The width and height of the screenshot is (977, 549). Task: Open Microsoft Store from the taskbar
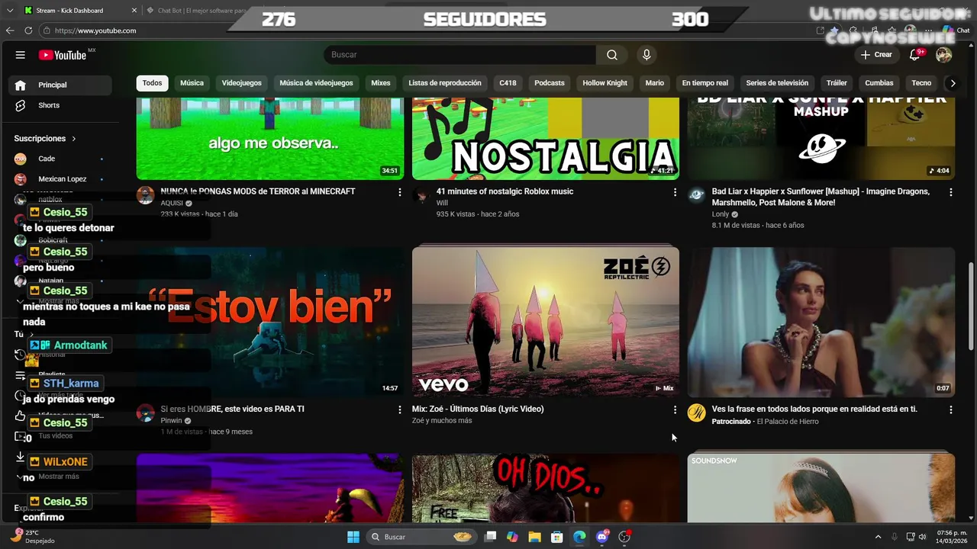point(557,537)
